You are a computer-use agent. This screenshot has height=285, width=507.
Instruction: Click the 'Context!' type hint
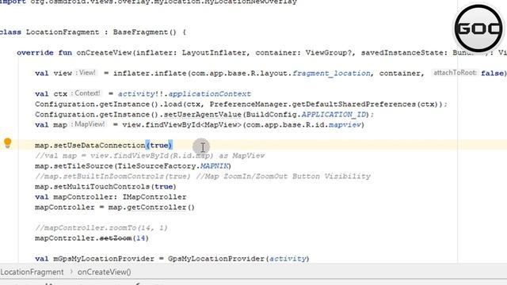[86, 93]
